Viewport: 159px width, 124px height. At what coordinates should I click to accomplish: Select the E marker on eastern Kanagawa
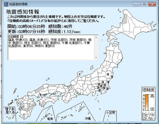(99, 90)
